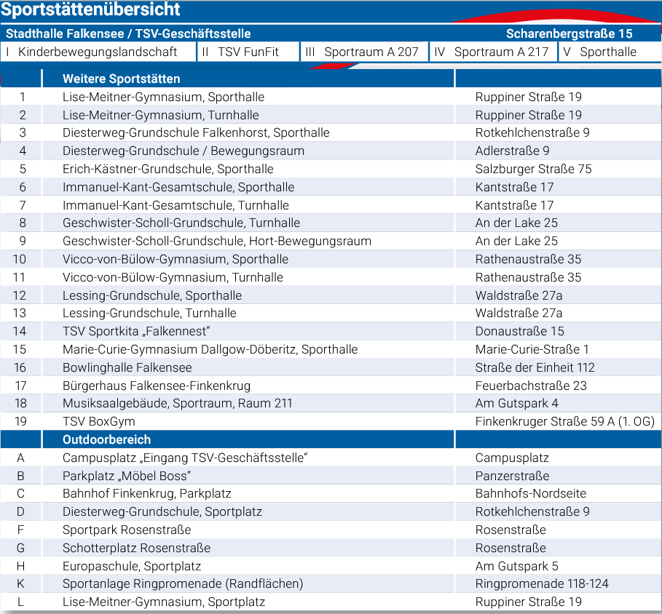Select the 'Am Gutspark 4' address
The image size is (662, 614).
coord(517,403)
